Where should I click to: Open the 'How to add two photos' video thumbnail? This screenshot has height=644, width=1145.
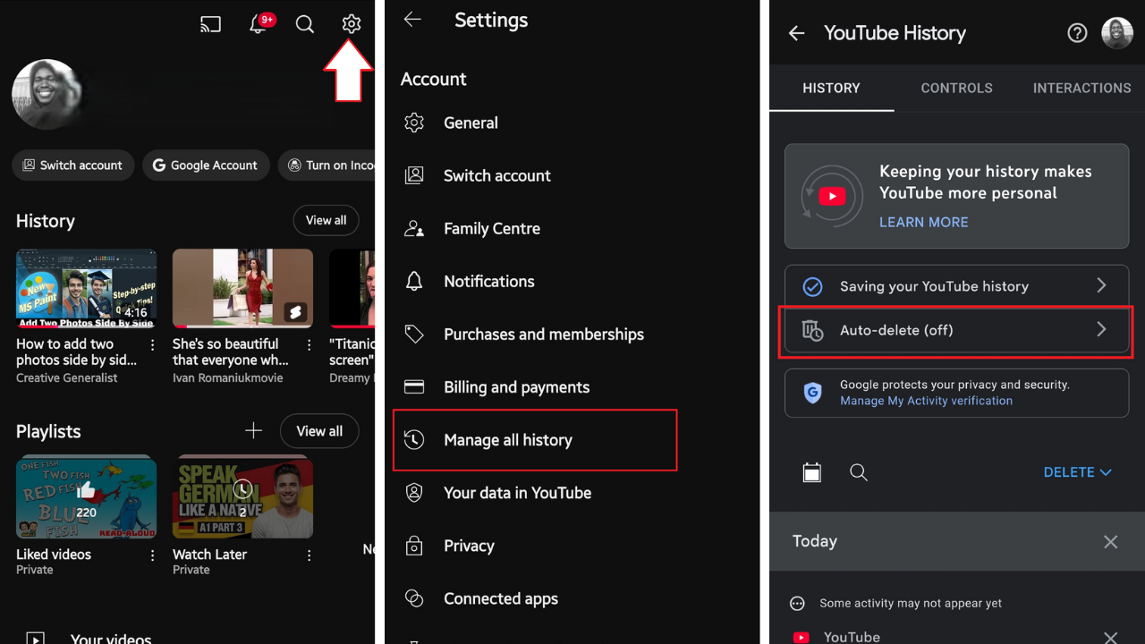pyautogui.click(x=86, y=288)
